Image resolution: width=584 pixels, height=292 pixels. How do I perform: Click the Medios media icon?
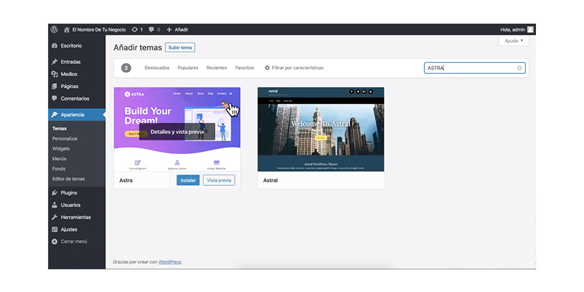55,74
